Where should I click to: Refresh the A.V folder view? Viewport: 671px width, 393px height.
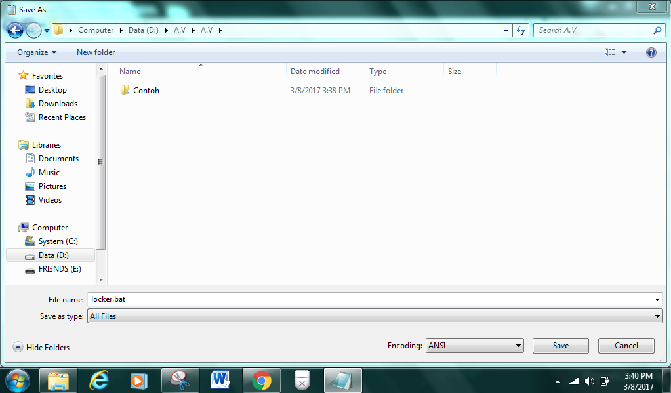(x=521, y=30)
